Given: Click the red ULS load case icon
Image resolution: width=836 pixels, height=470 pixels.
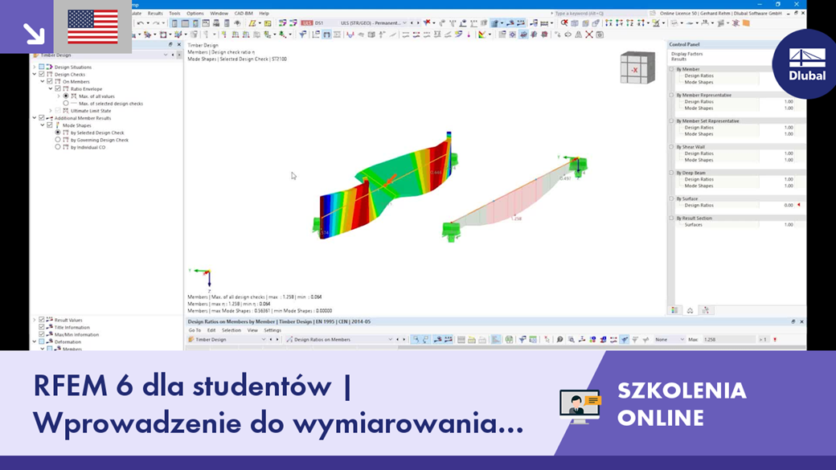Looking at the screenshot, I should [305, 22].
